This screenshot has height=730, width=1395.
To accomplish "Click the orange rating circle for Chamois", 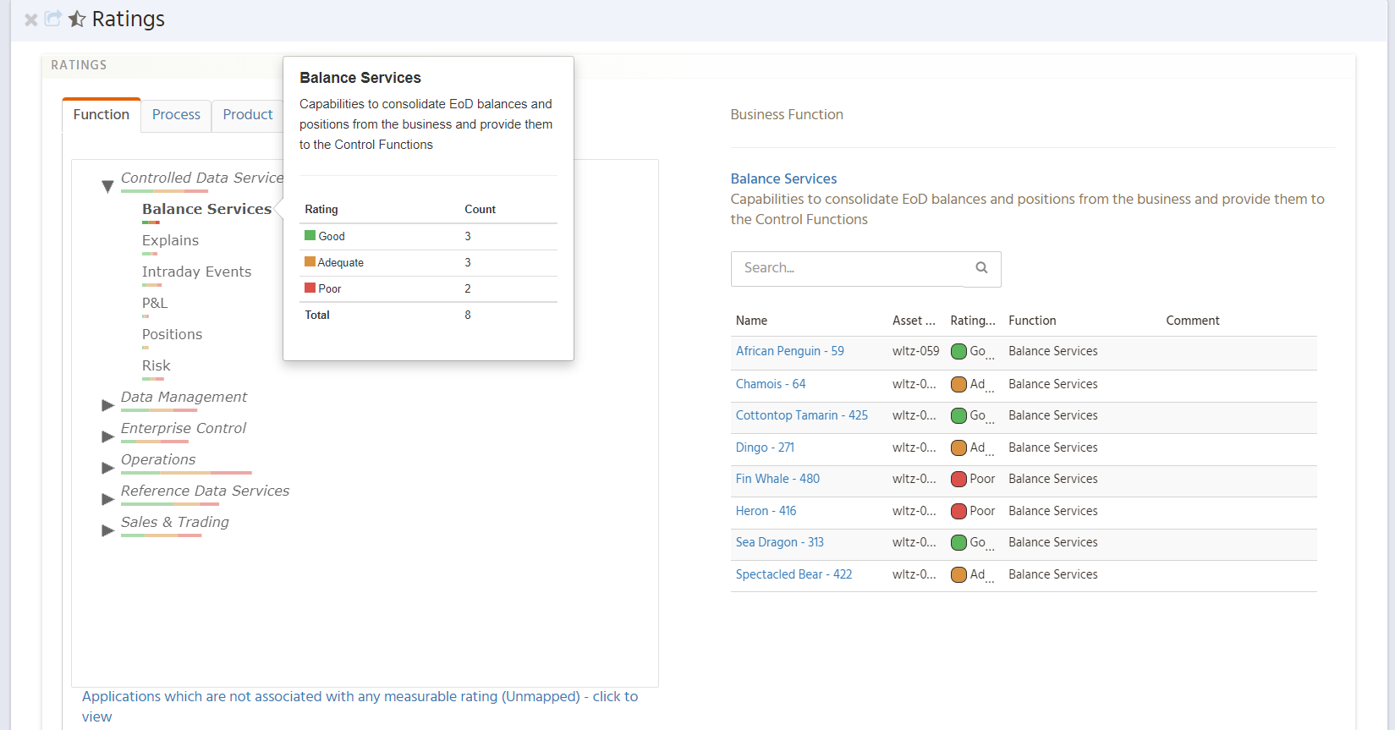I will (958, 385).
